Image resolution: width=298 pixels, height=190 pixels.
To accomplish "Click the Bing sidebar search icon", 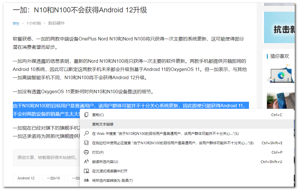I will click(86, 143).
